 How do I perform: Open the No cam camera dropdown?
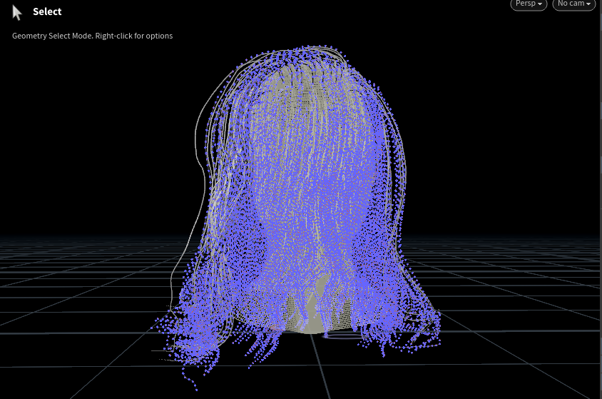pos(573,4)
